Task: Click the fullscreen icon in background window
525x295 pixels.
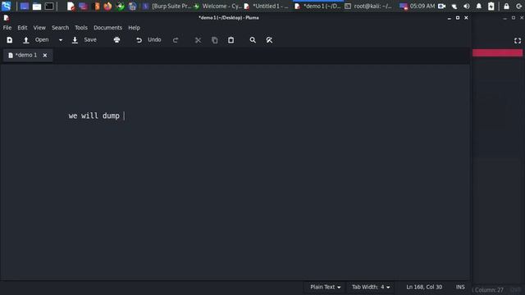Action: (x=518, y=40)
